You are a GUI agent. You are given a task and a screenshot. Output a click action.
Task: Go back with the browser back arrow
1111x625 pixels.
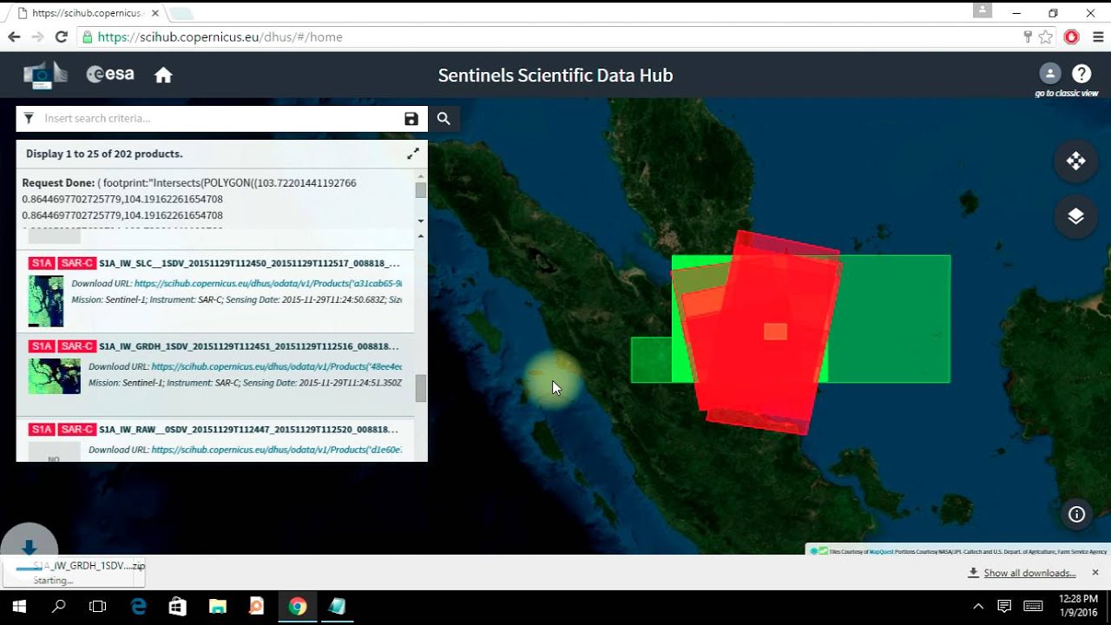14,36
